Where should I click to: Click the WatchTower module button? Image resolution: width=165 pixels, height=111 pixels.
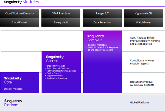(143, 22)
